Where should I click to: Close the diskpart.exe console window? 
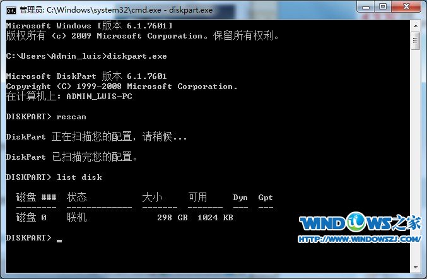tap(406, 6)
